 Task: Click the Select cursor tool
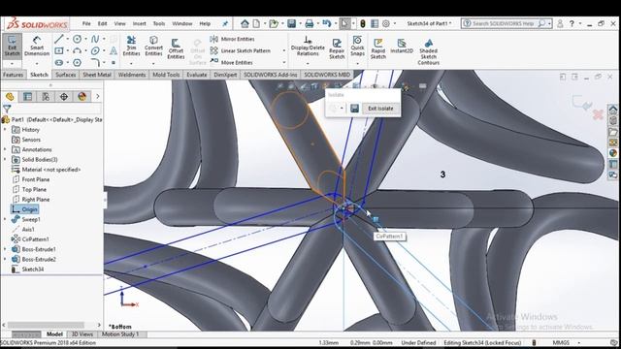click(x=344, y=23)
